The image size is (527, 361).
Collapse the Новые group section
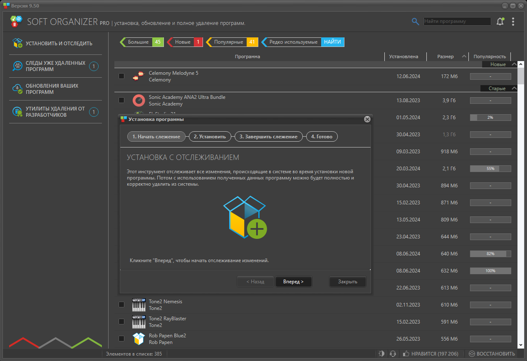tap(514, 64)
